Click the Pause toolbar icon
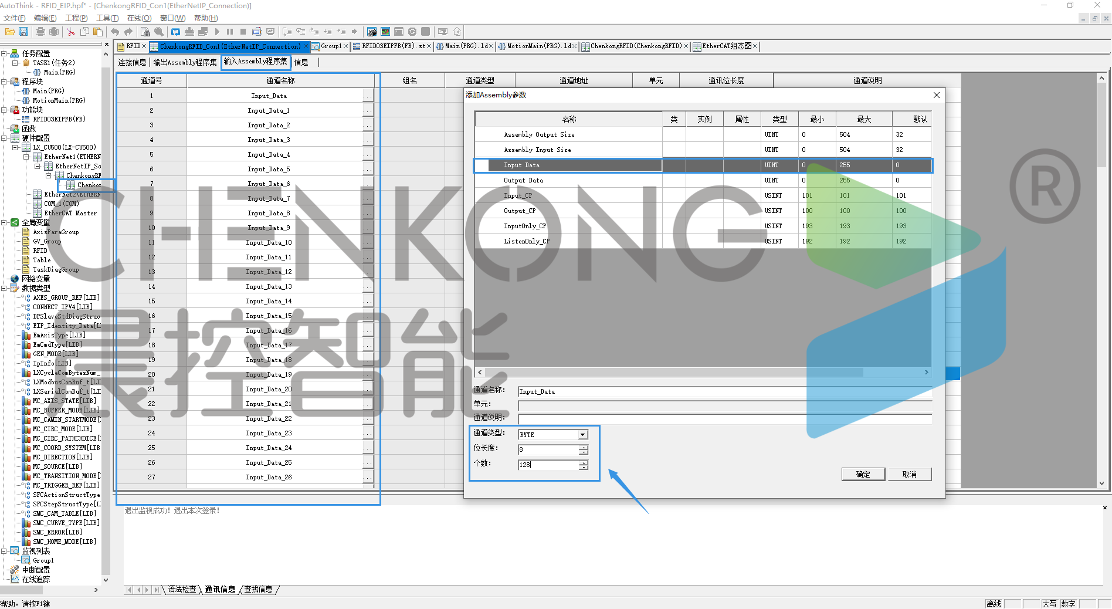The width and height of the screenshot is (1112, 609). (x=230, y=32)
